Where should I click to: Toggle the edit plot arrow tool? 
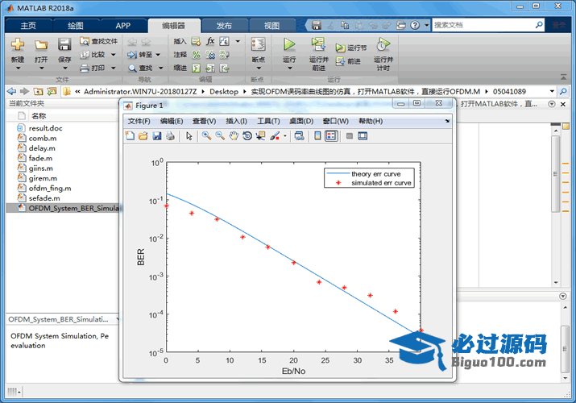pyautogui.click(x=189, y=136)
